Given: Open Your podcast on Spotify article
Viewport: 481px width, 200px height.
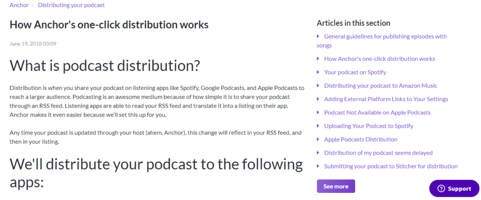Looking at the screenshot, I should [x=355, y=72].
